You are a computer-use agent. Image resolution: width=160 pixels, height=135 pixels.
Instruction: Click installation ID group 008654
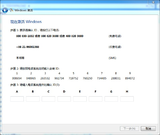click(17, 78)
